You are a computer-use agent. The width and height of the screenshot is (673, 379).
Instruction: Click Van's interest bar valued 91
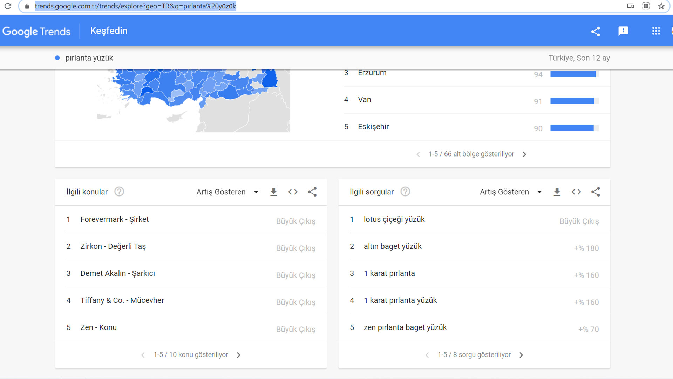pyautogui.click(x=574, y=101)
